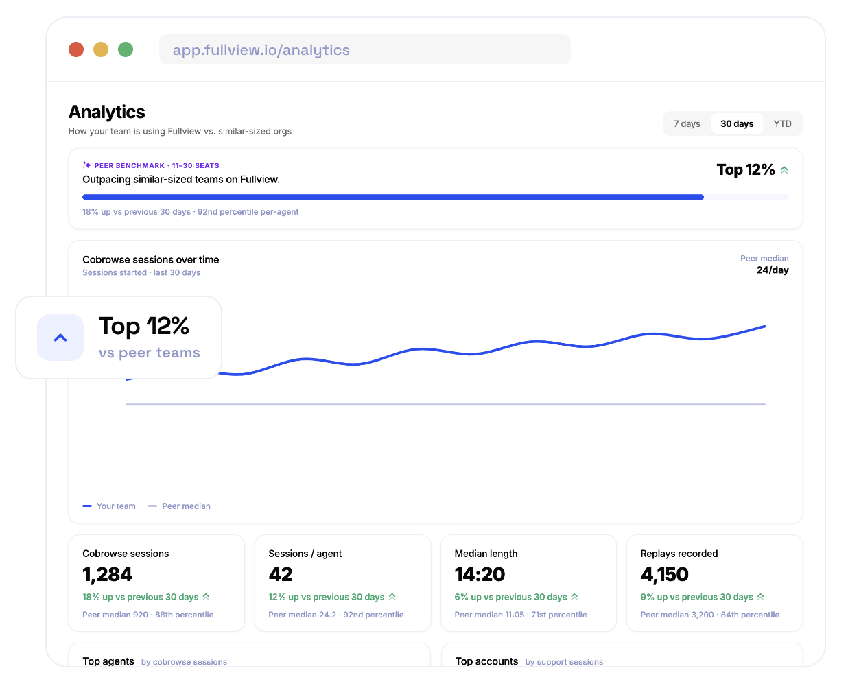Screen dimensions: 848x686
Task: Click 'vs peer teams' in floating card
Action: pyautogui.click(x=150, y=353)
